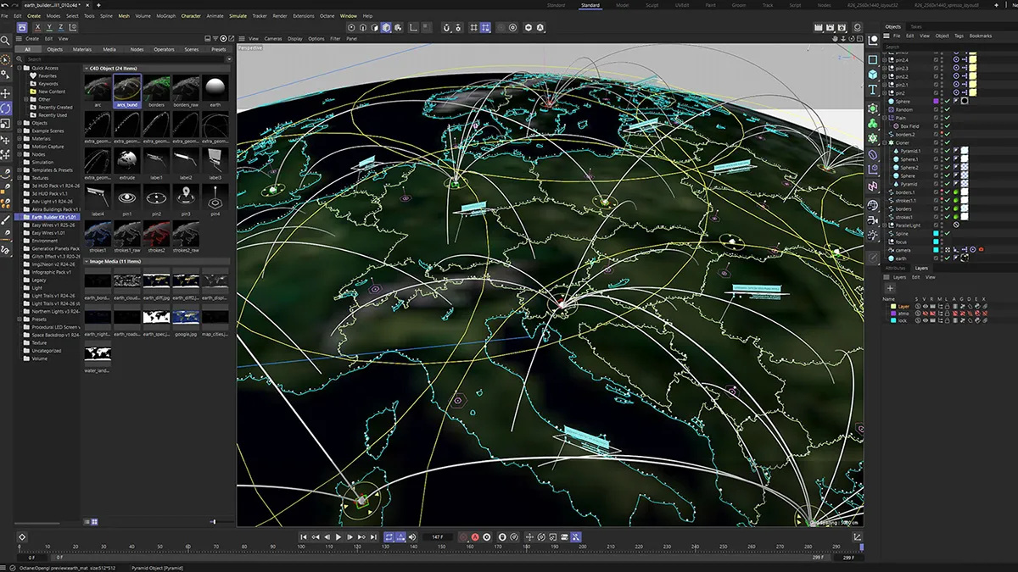Click the red Autokey button
The image size is (1018, 572).
[x=475, y=537]
